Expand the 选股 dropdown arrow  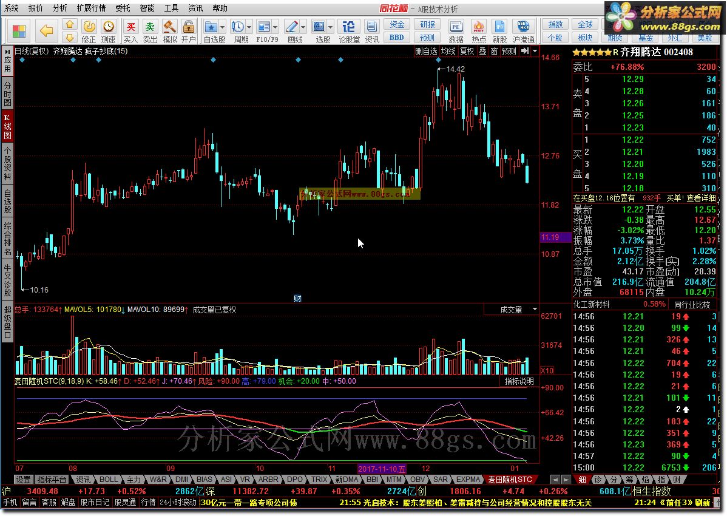(x=330, y=27)
